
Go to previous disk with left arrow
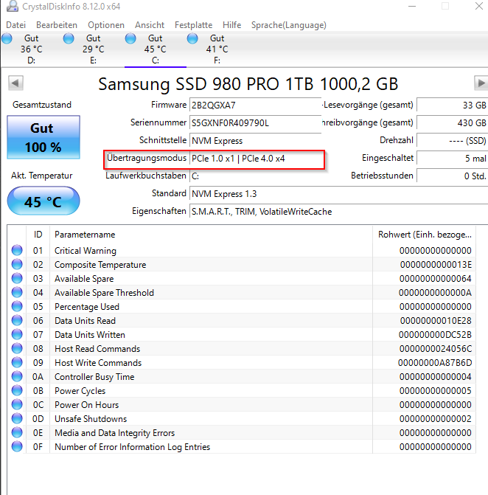15,83
